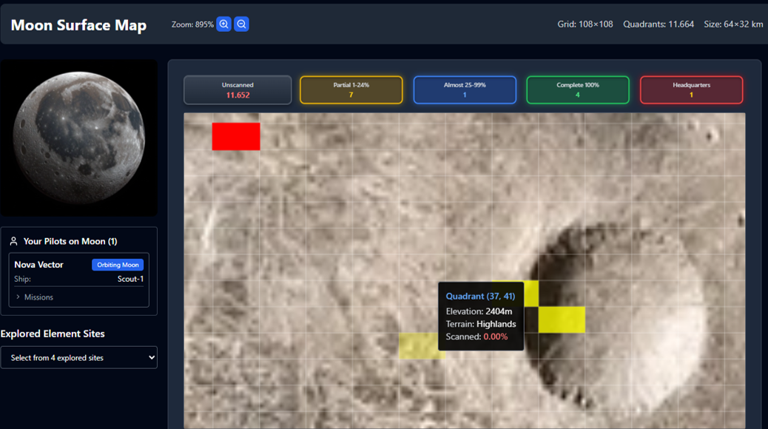768x429 pixels.
Task: Select the Complete 100% legend box
Action: (577, 90)
